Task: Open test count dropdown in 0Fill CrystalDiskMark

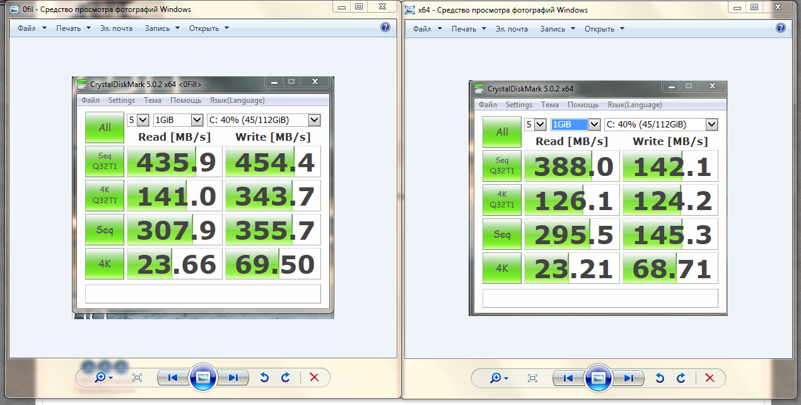Action: point(138,120)
